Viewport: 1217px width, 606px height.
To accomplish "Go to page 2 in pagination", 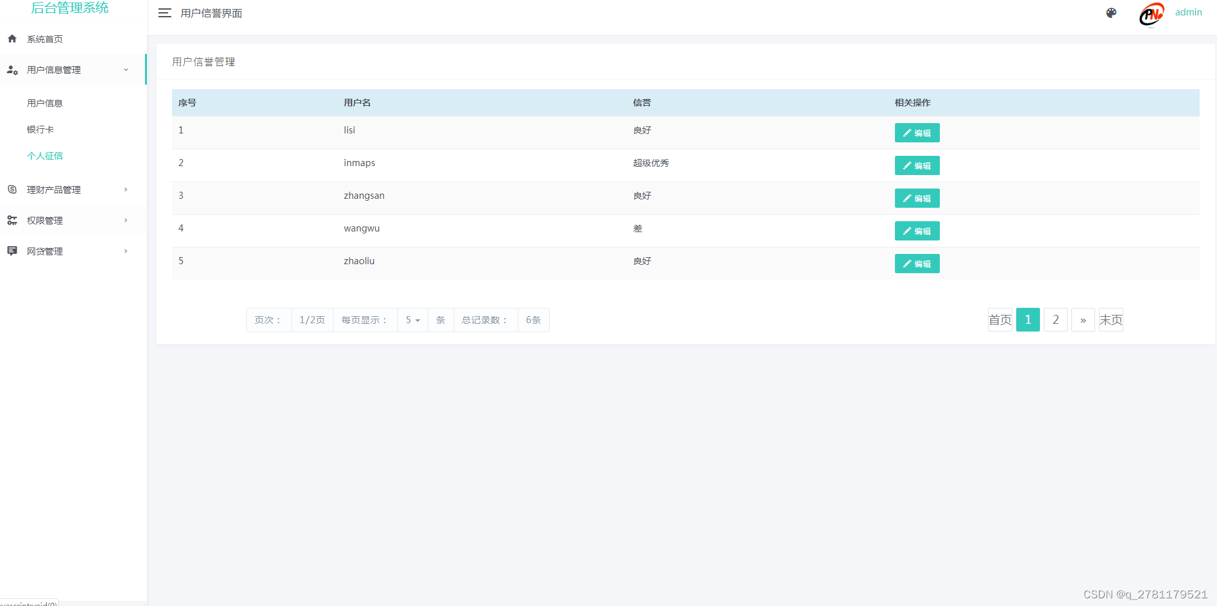I will 1055,319.
